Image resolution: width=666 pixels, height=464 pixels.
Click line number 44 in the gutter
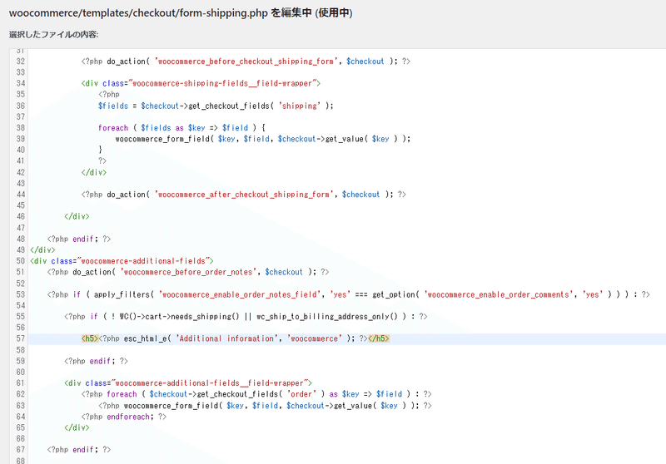20,195
